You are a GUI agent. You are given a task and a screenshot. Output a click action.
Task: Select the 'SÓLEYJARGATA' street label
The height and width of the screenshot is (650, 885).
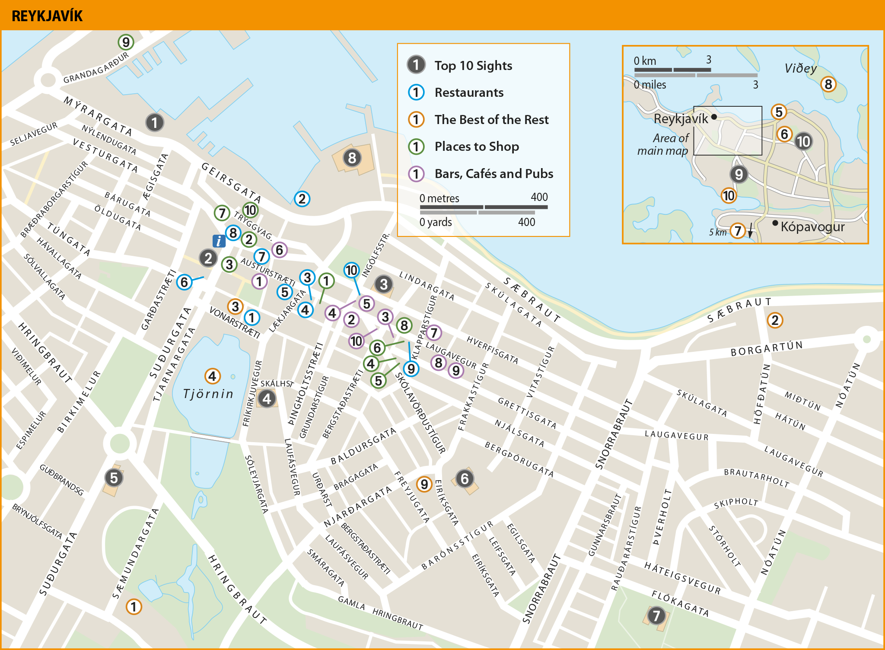pyautogui.click(x=257, y=484)
